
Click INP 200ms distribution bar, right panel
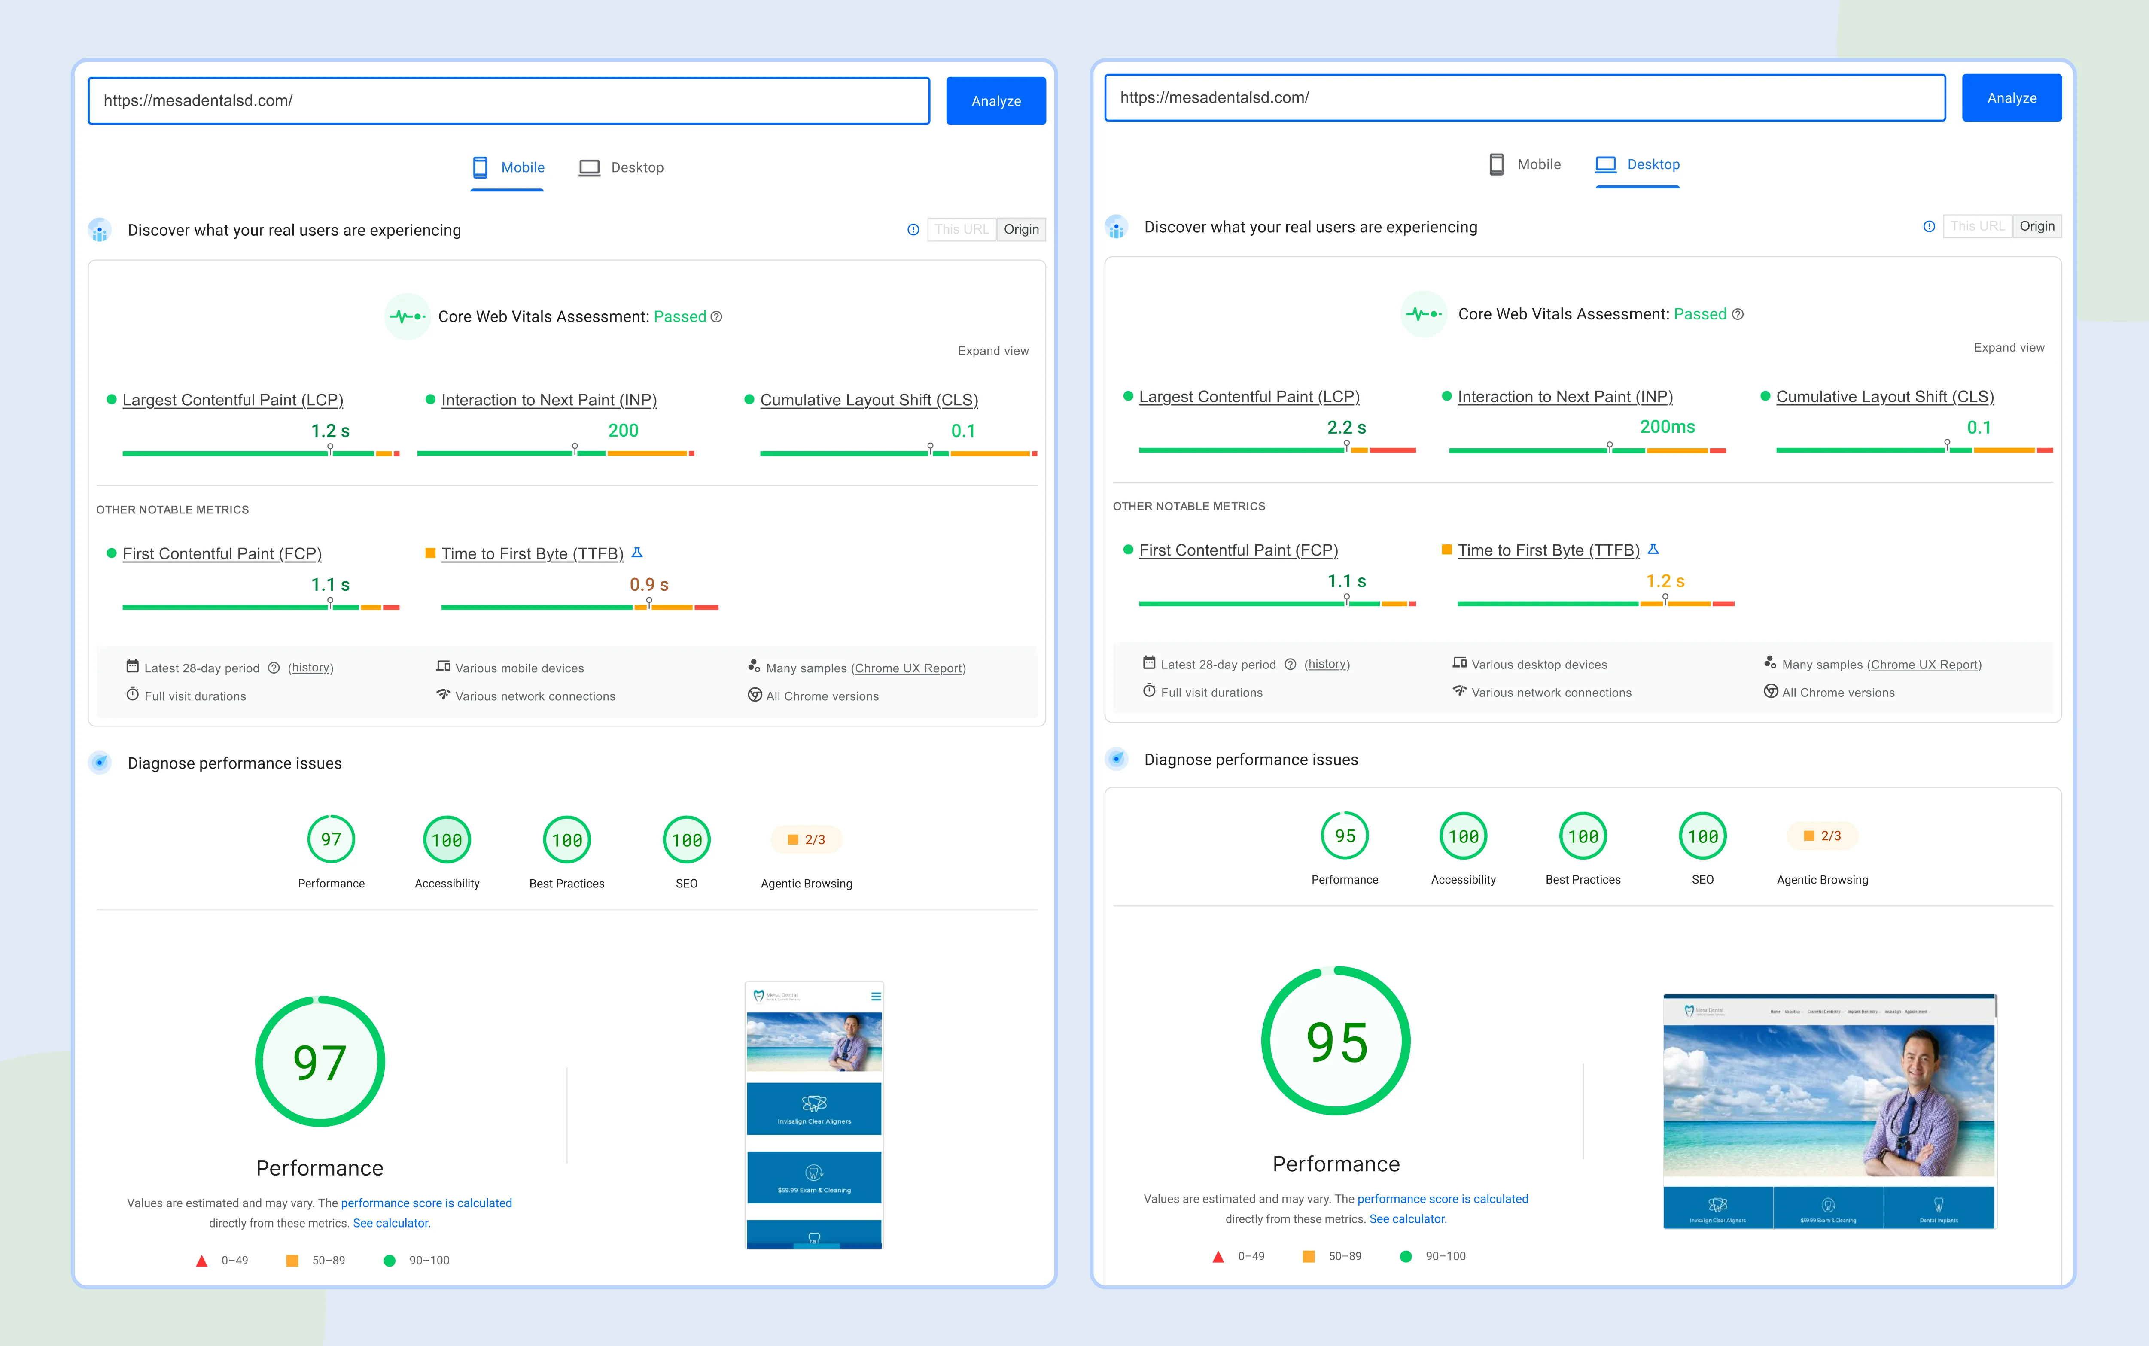point(1587,450)
